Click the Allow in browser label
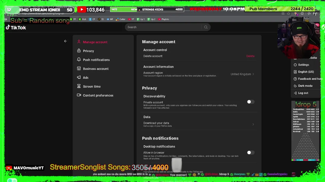The width and height of the screenshot is (325, 182). (x=154, y=153)
